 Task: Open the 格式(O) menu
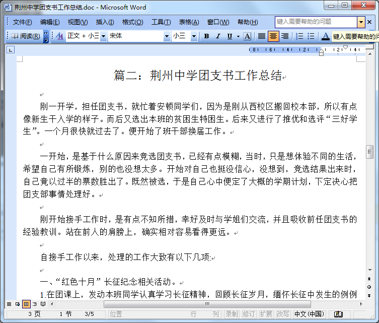(x=132, y=22)
